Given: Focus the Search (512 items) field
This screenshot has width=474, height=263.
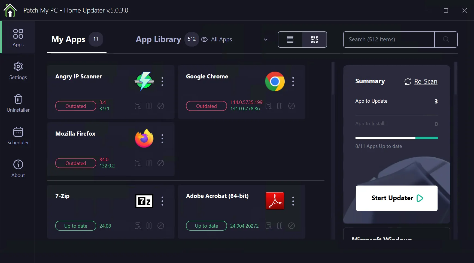Looking at the screenshot, I should tap(389, 39).
